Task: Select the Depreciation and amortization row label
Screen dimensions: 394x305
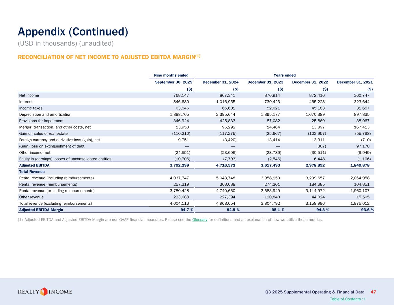Action: tap(45, 114)
